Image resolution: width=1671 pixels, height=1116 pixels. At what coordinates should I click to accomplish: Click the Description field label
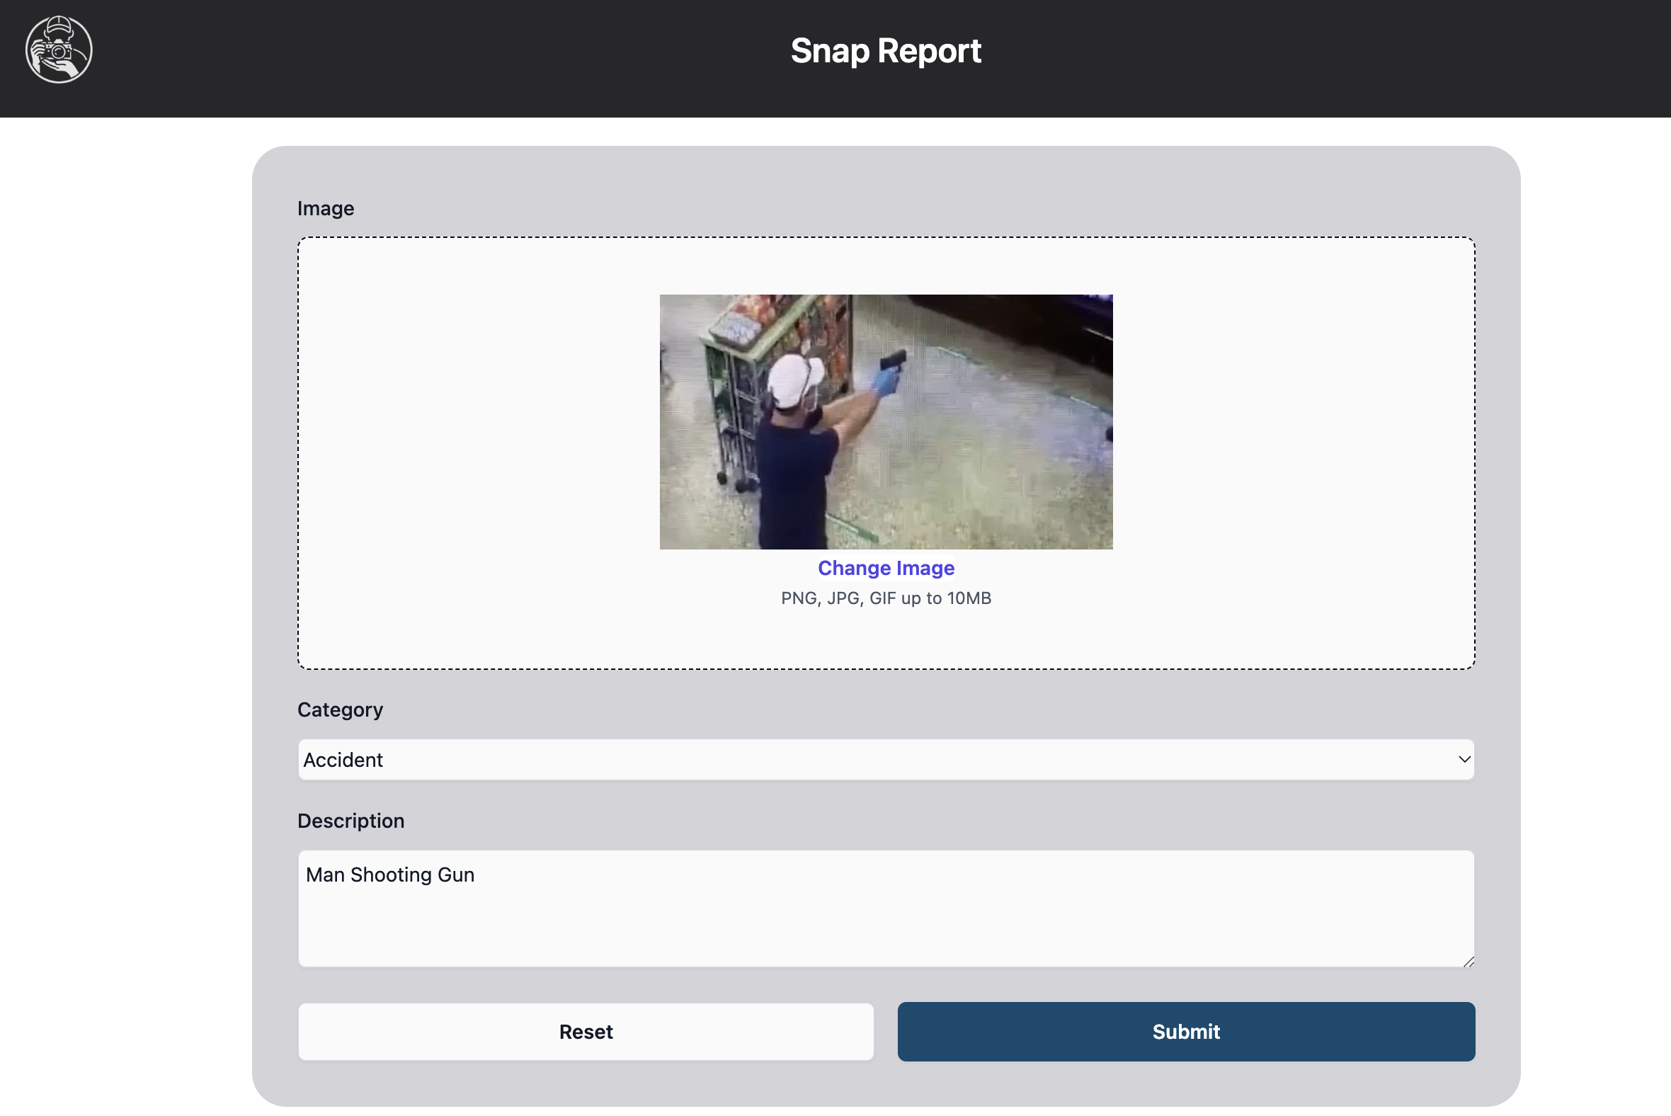point(350,821)
